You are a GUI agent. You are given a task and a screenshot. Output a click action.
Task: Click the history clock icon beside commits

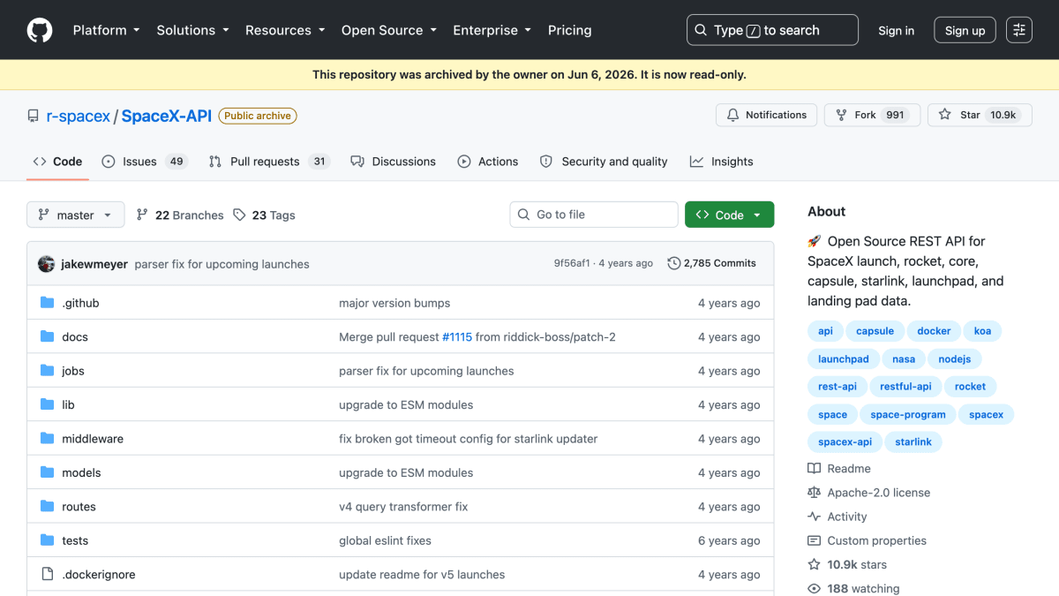tap(674, 263)
